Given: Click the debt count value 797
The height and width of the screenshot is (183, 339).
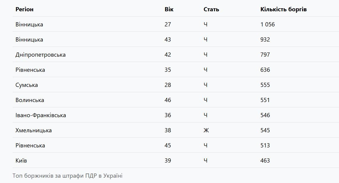Looking at the screenshot, I should tap(265, 55).
